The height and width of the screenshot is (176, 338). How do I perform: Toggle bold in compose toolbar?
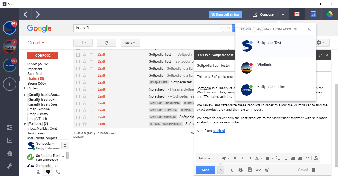pos(235,158)
